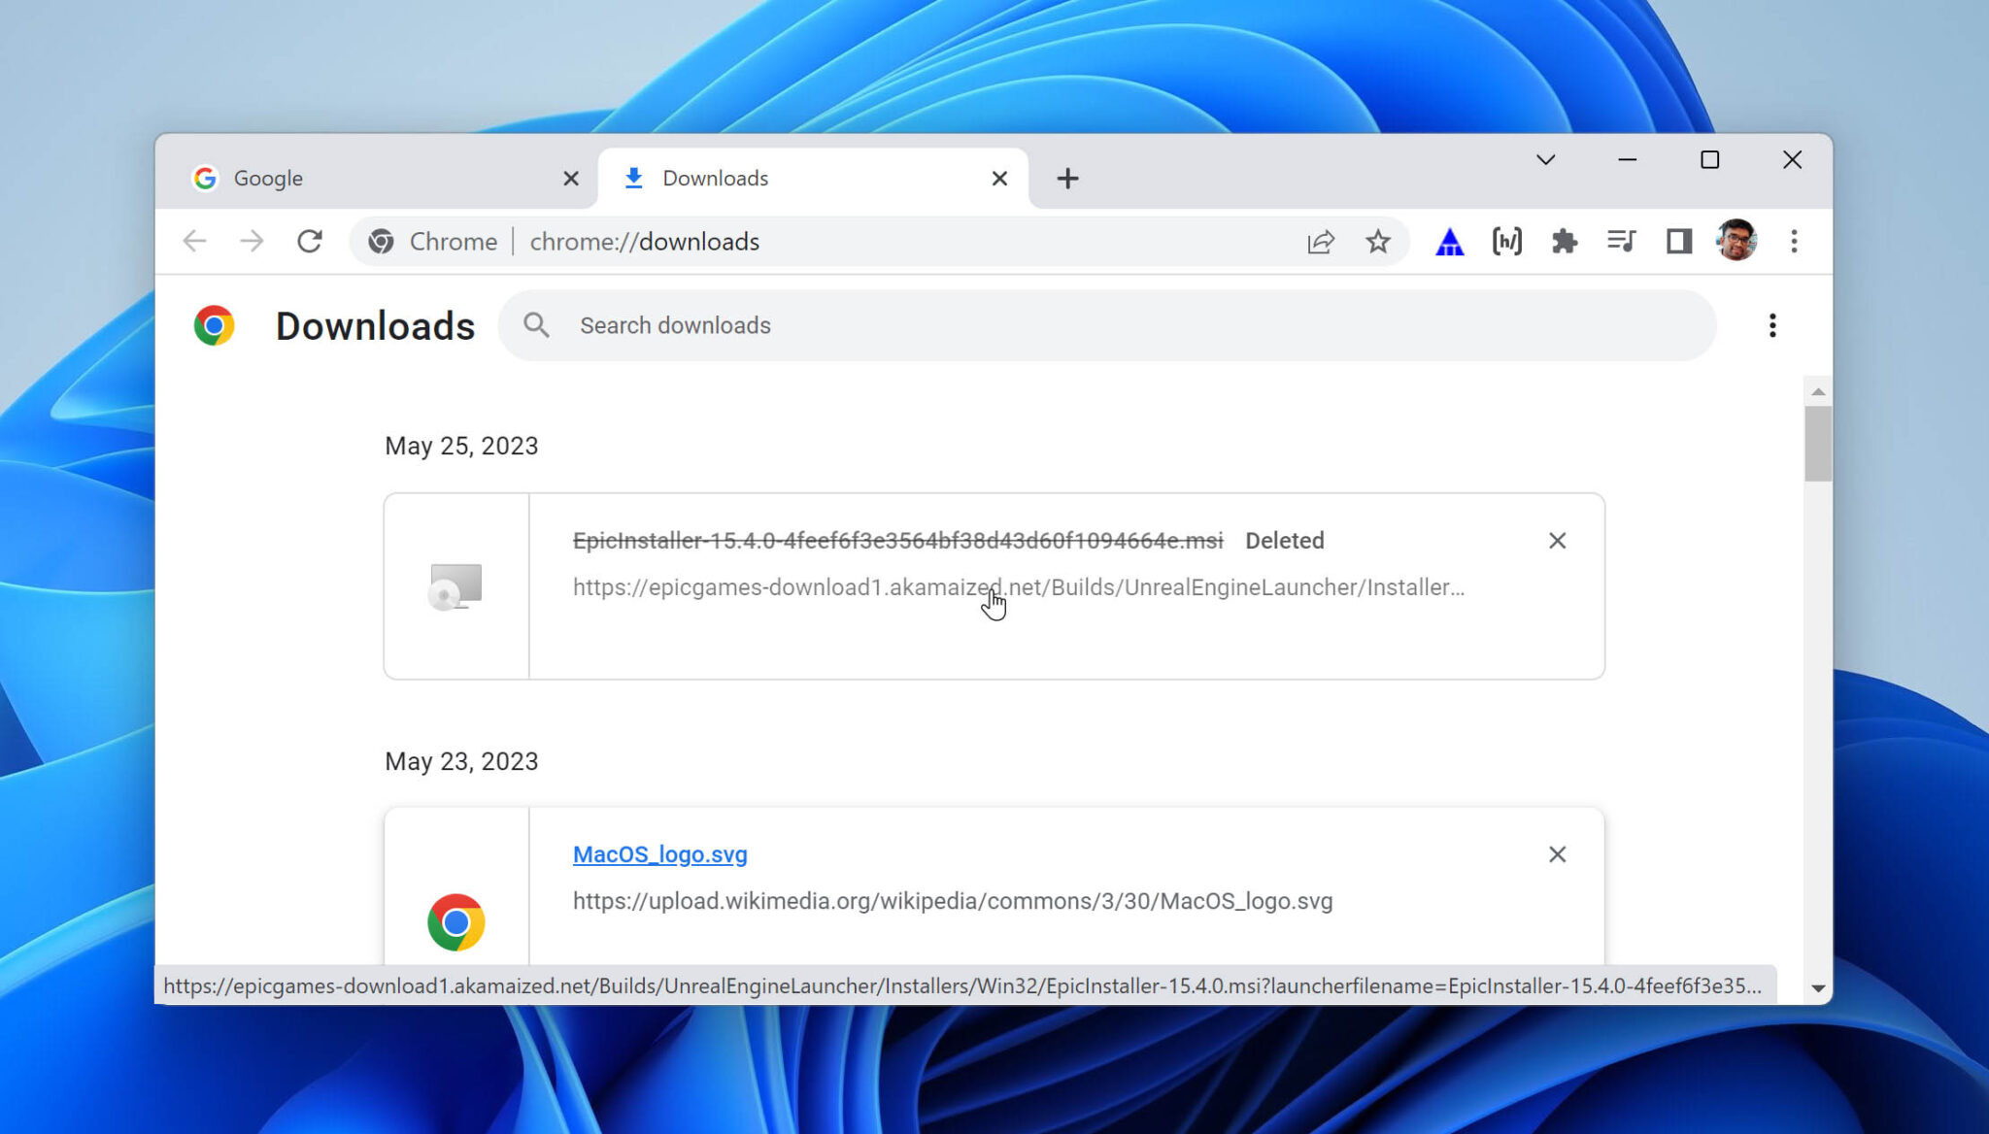Viewport: 1989px width, 1134px height.
Task: Open a new tab with the plus button
Action: click(x=1066, y=178)
